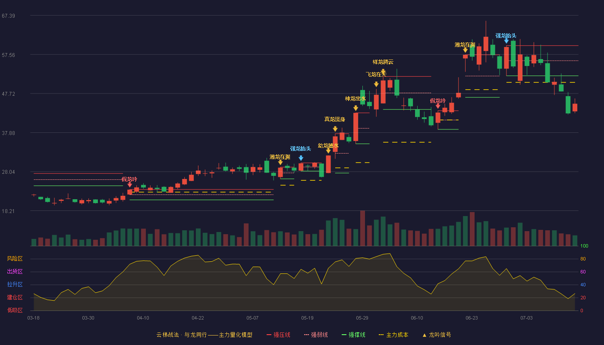Select the 03-18 date label

click(34, 318)
